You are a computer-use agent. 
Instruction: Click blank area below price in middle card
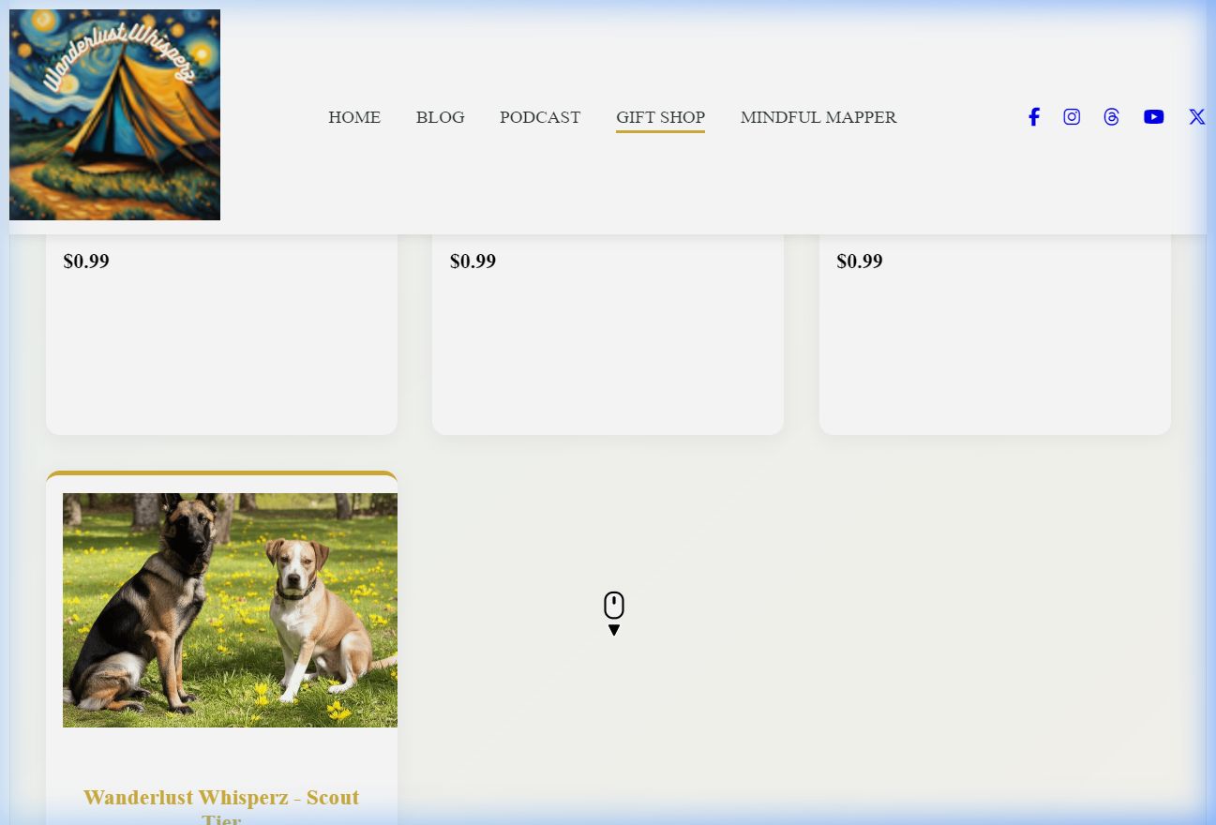pyautogui.click(x=608, y=356)
